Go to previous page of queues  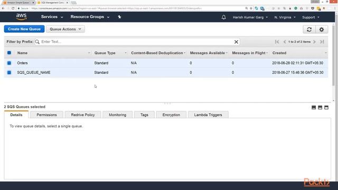(x=285, y=42)
